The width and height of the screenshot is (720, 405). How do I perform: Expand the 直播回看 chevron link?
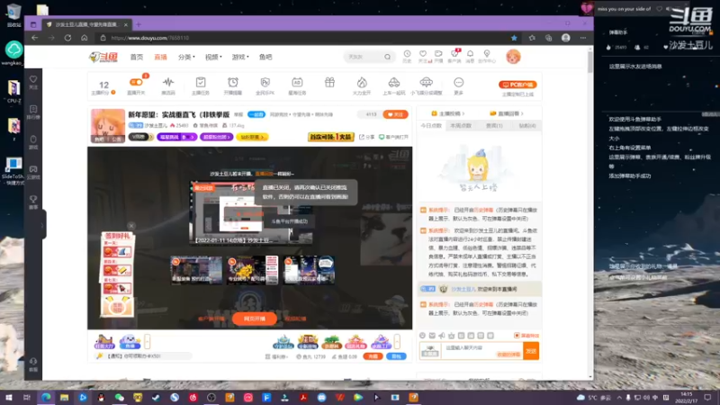coord(507,113)
